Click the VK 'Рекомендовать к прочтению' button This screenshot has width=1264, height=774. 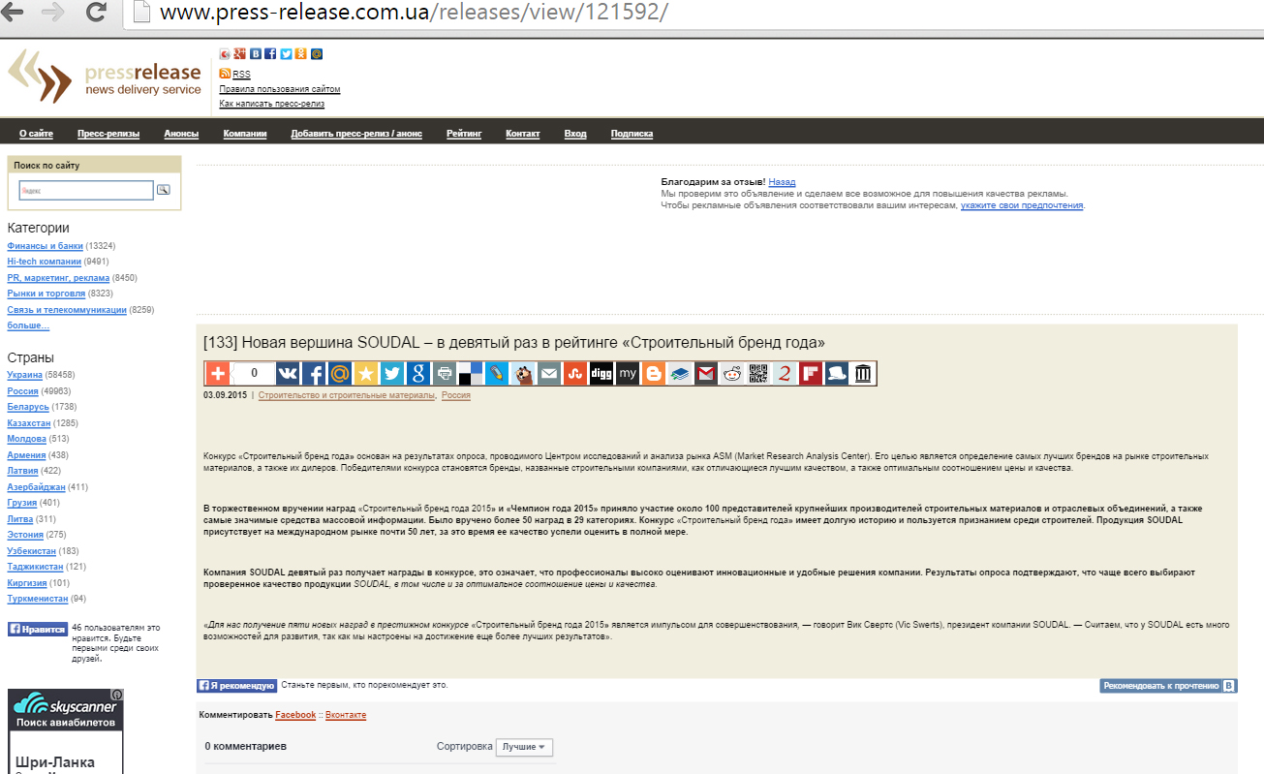[x=1168, y=686]
